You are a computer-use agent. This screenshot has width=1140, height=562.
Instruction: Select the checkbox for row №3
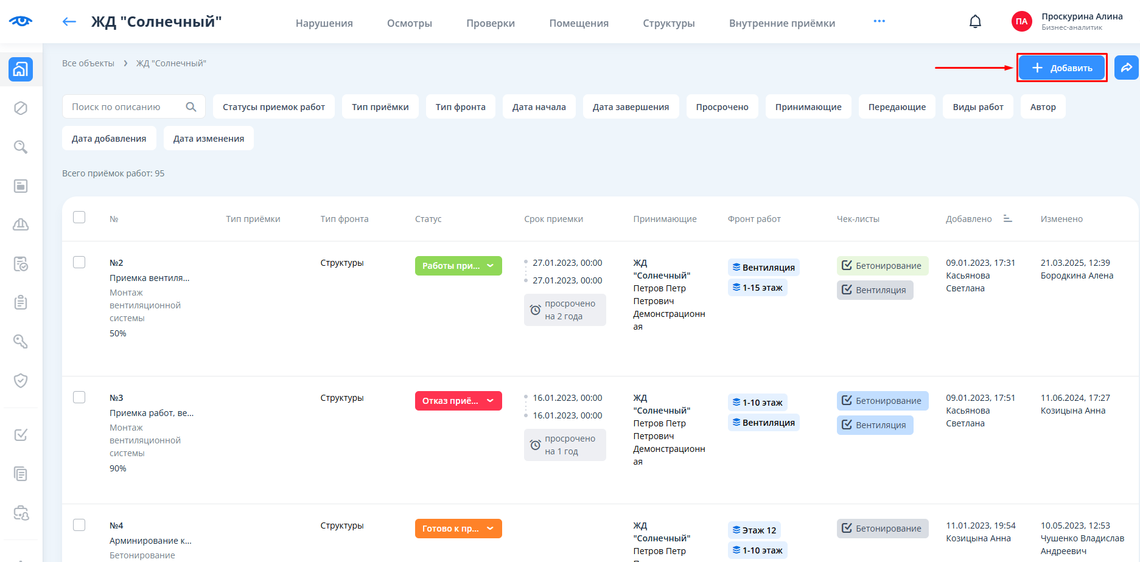[x=79, y=397]
